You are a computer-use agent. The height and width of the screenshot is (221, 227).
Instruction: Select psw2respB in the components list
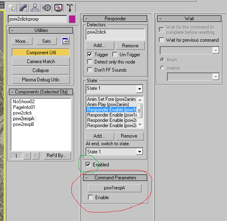(x=24, y=124)
